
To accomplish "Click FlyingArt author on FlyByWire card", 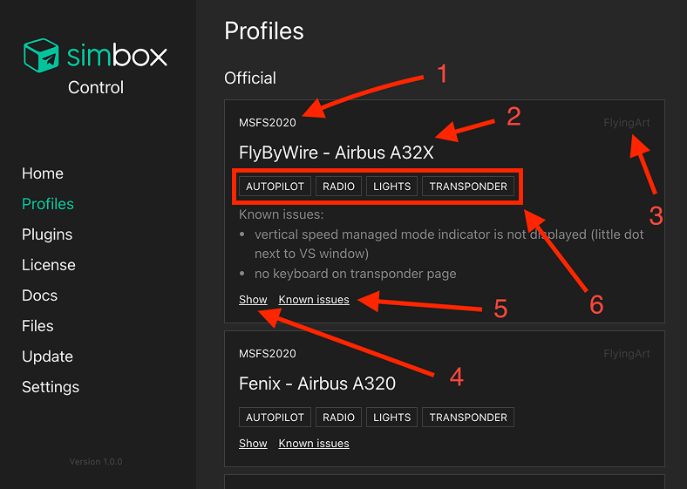I will [x=627, y=123].
